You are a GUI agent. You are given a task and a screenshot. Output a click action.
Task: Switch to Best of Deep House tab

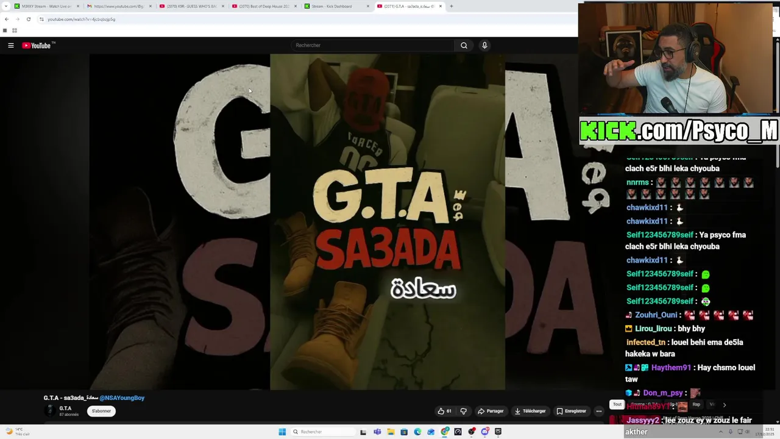(x=263, y=6)
